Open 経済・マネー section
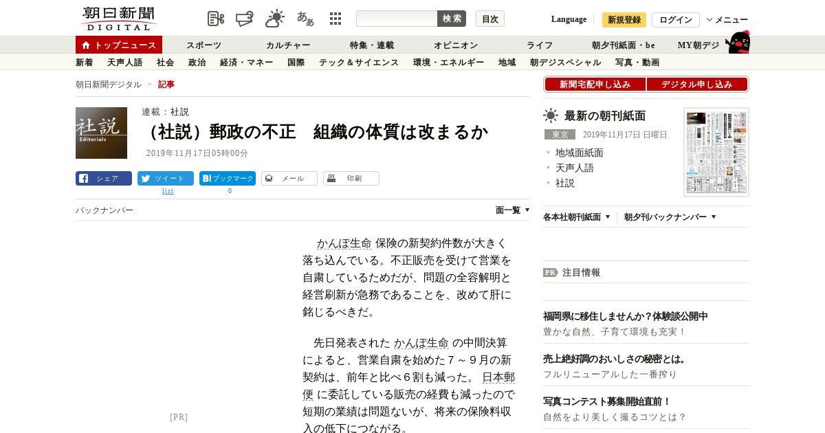The image size is (825, 433). pyautogui.click(x=247, y=63)
